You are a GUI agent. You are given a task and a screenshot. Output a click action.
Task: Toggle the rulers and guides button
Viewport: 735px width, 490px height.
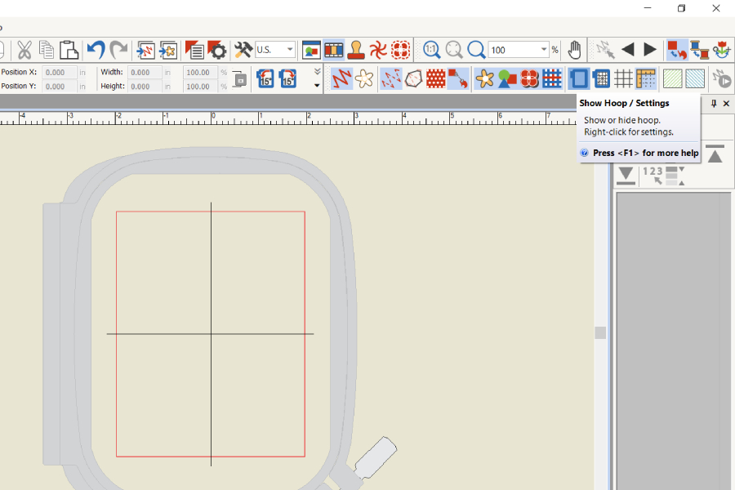click(x=646, y=78)
